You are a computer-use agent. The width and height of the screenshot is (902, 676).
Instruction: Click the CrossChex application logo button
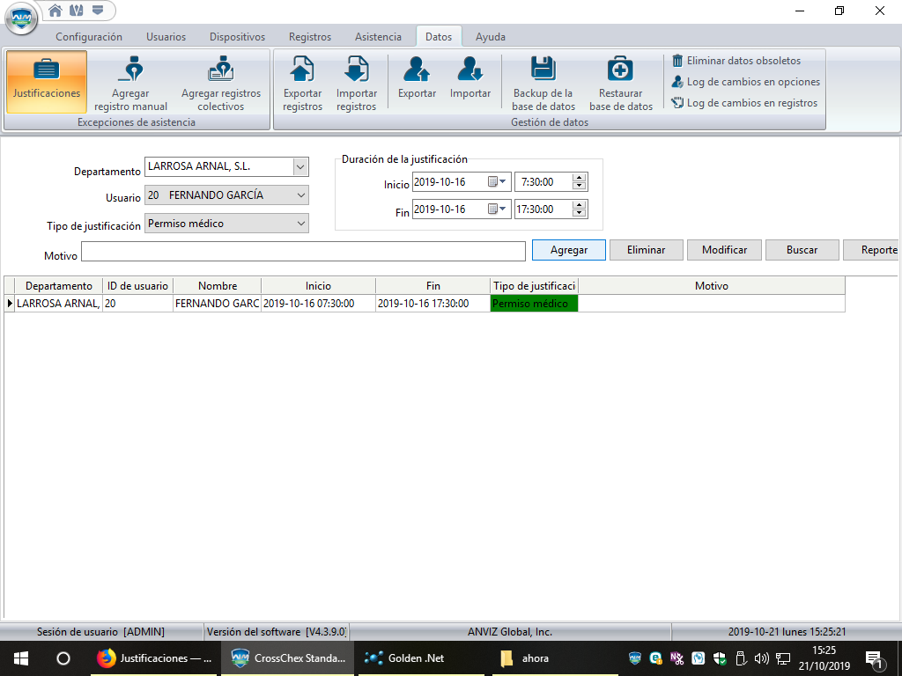pos(21,18)
